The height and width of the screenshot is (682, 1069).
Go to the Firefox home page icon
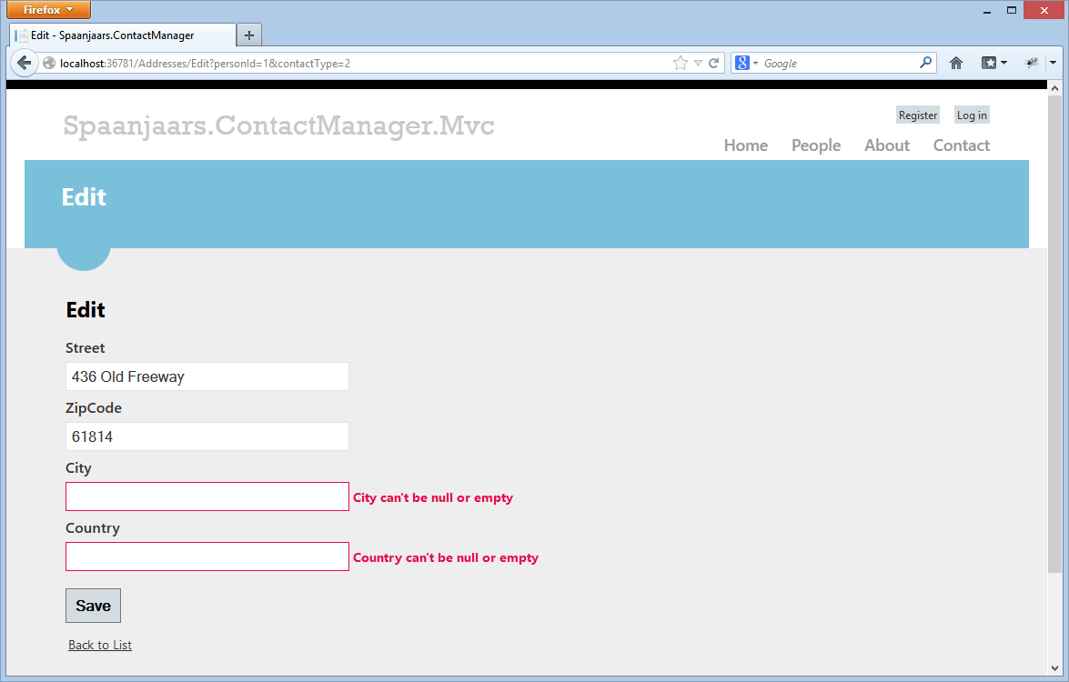click(x=956, y=63)
